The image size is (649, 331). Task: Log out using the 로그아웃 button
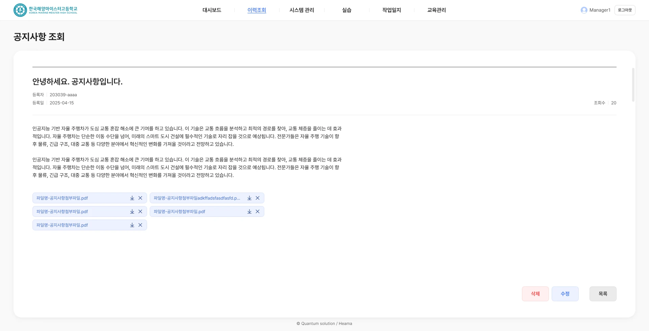coord(625,10)
